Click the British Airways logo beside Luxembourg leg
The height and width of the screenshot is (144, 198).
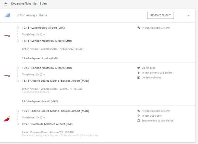[7, 36]
